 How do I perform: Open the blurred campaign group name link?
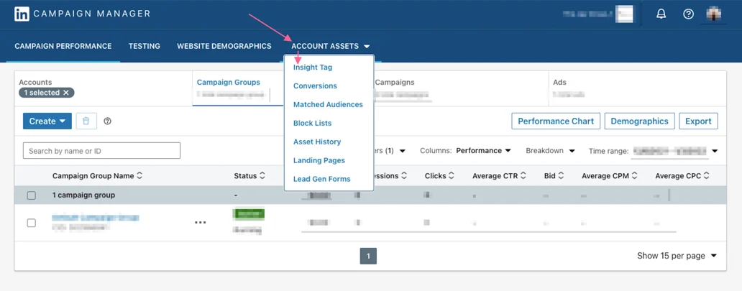click(x=95, y=218)
